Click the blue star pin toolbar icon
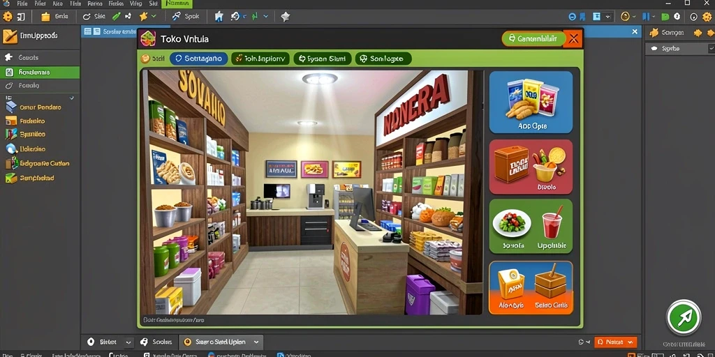Image resolution: width=715 pixels, height=357 pixels. click(219, 17)
